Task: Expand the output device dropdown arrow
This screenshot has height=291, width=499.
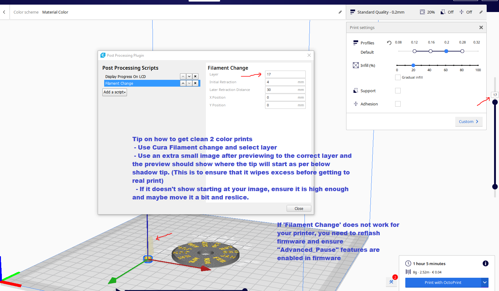Action: coord(485,282)
